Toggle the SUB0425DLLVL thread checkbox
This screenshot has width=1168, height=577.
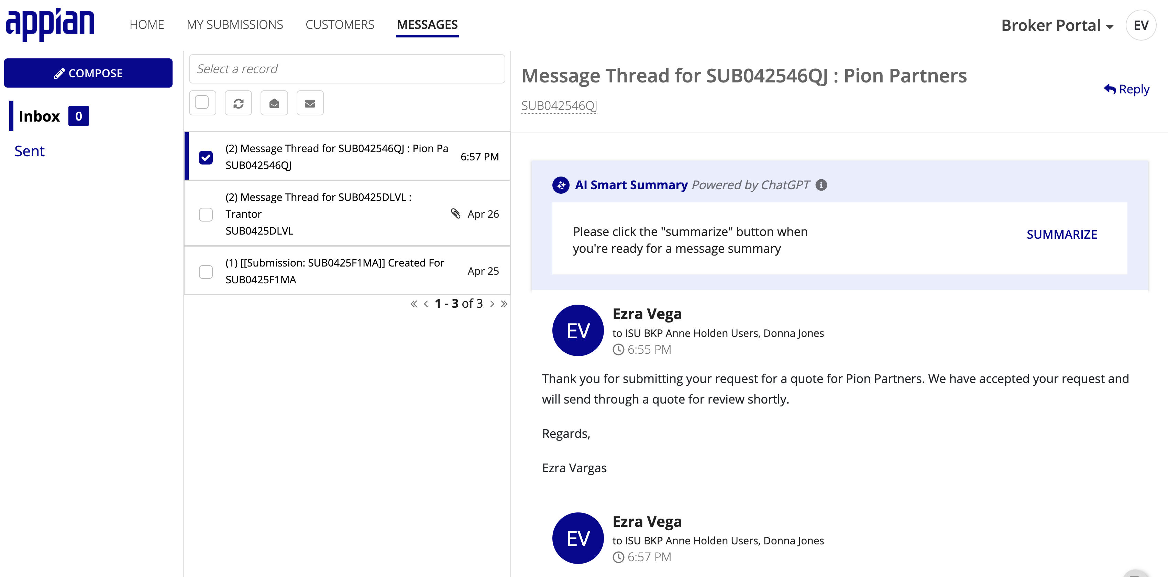[206, 214]
